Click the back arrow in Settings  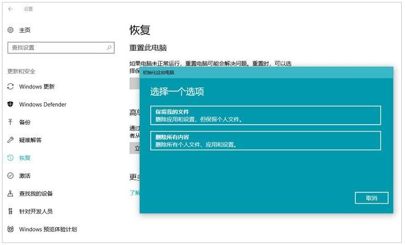pyautogui.click(x=11, y=9)
